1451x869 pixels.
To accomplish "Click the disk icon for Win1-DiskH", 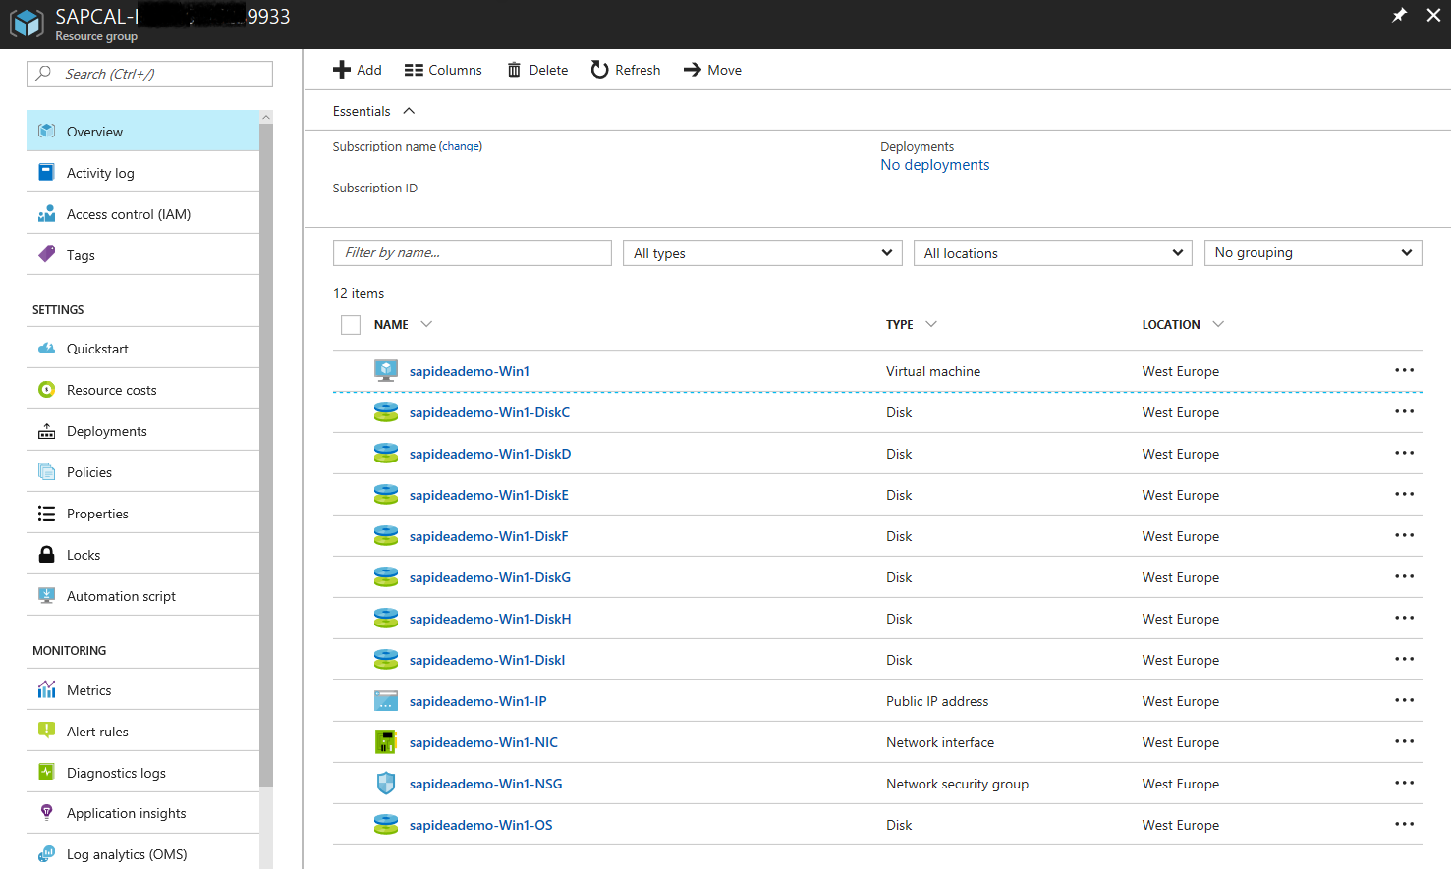I will (x=386, y=618).
